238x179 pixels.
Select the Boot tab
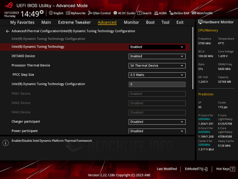tap(150, 22)
